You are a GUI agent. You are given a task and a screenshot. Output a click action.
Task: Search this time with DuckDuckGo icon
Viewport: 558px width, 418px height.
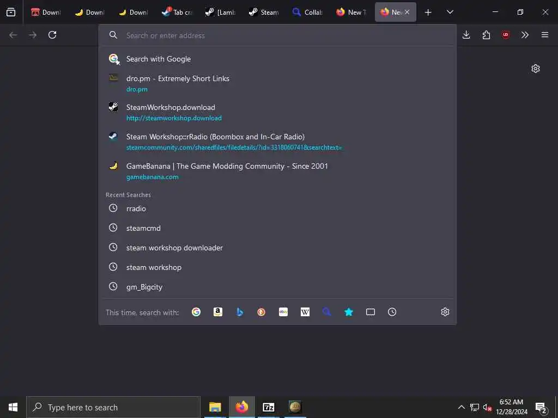[x=261, y=312]
